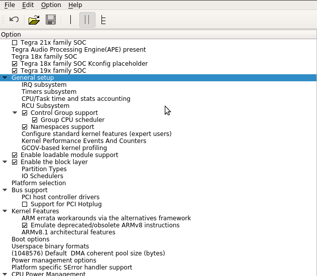Switch to full tree view icon
The width and height of the screenshot is (317, 276).
103,20
